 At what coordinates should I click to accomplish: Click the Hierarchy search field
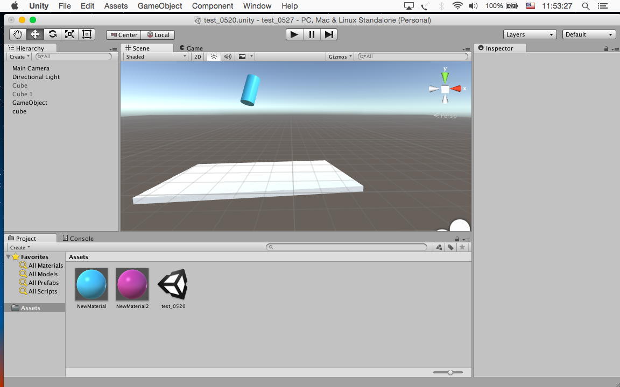point(74,56)
